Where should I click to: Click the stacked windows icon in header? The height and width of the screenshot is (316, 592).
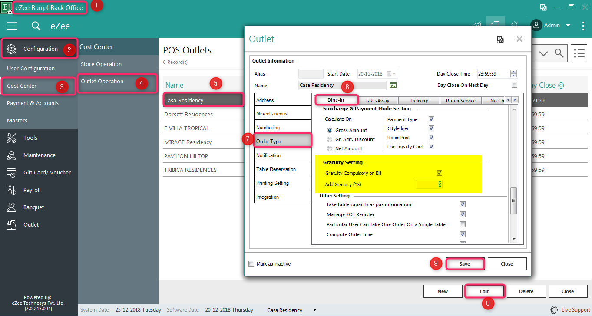point(495,24)
